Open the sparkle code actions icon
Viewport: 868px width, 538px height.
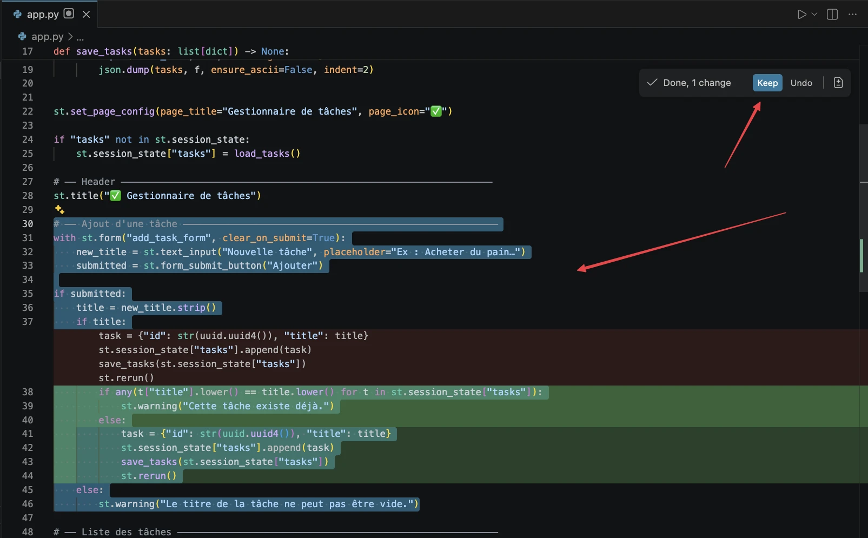click(59, 210)
